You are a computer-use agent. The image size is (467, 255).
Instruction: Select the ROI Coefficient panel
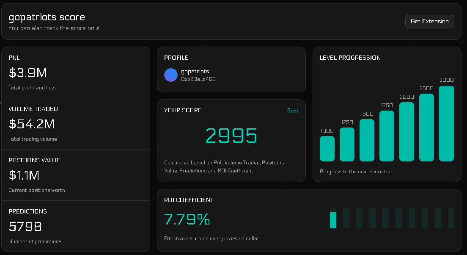309,220
